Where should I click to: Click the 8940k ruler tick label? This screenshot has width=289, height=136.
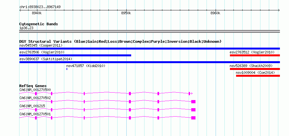37,13
